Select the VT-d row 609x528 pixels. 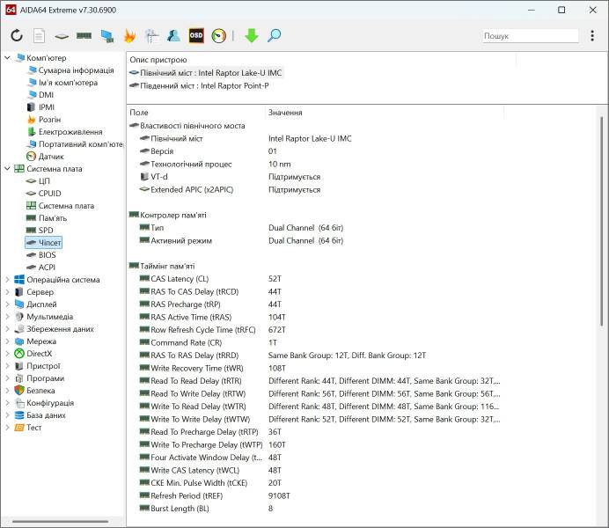pos(314,177)
